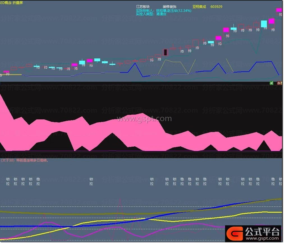The width and height of the screenshot is (284, 243).
Task: Click the 实控人类型 港澳台 line
Action: [x=151, y=14]
